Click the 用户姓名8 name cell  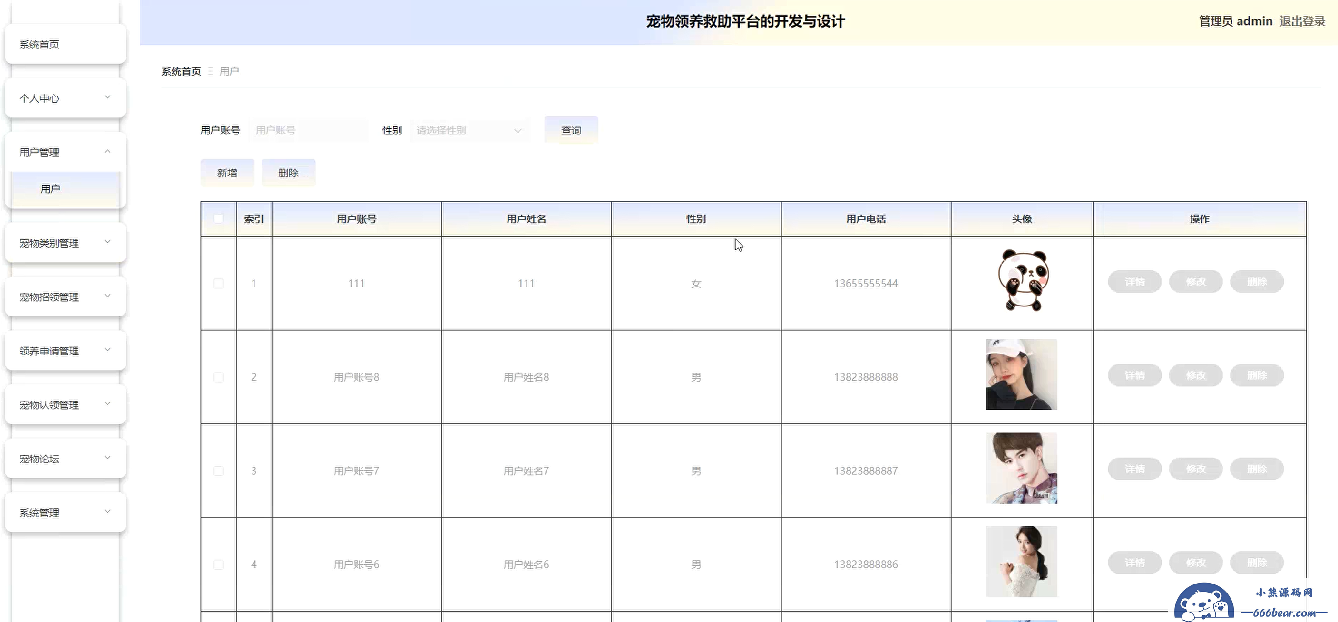[x=526, y=377]
